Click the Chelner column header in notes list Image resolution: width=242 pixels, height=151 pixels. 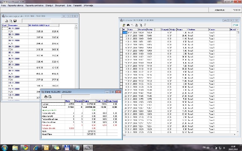click(198, 29)
